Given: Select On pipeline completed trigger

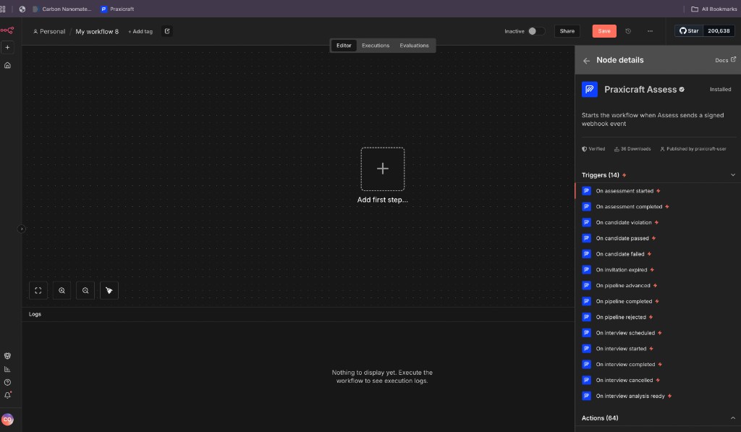Looking at the screenshot, I should point(658,301).
